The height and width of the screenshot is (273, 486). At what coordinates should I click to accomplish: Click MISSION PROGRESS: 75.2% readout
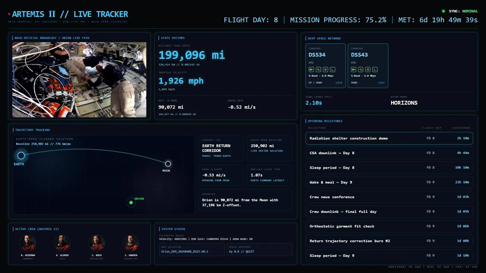pos(338,20)
